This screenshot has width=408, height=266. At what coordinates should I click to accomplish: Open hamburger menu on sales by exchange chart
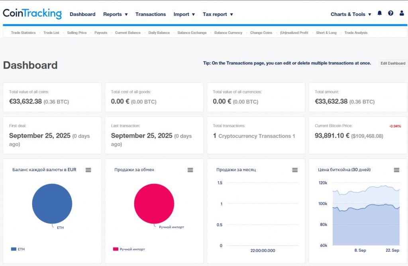190,170
